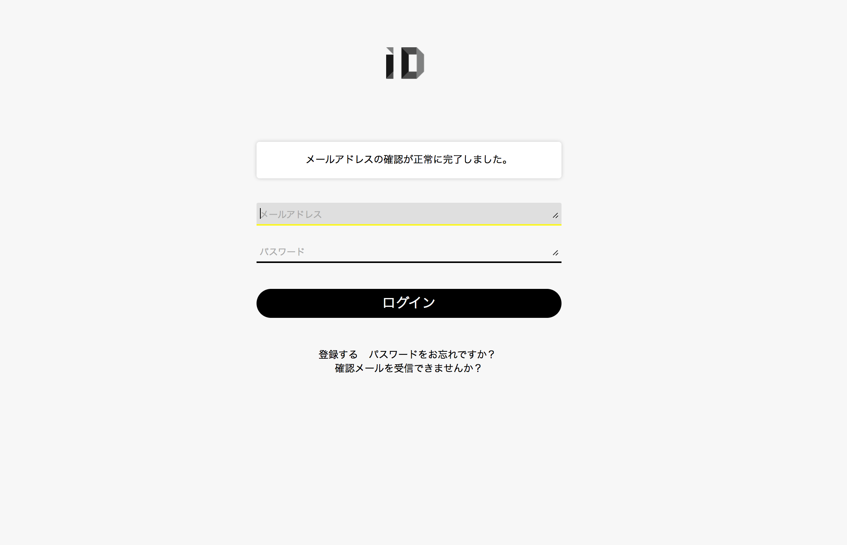Screen dimensions: 847x545
Task: Click the resize handle in the email field
Action: tap(555, 216)
